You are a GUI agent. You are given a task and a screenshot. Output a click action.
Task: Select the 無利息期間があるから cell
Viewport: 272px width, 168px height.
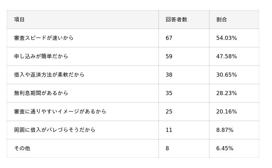click(x=41, y=93)
